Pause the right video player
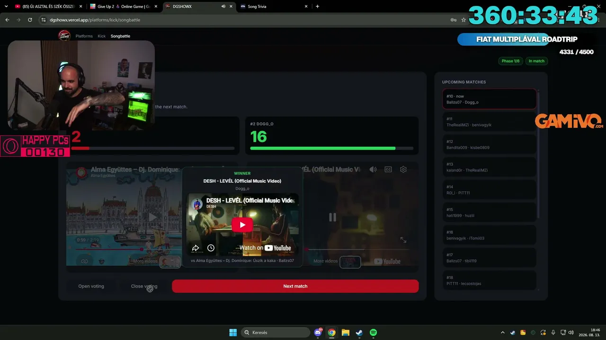Screen dimensions: 606x340 point(332,217)
